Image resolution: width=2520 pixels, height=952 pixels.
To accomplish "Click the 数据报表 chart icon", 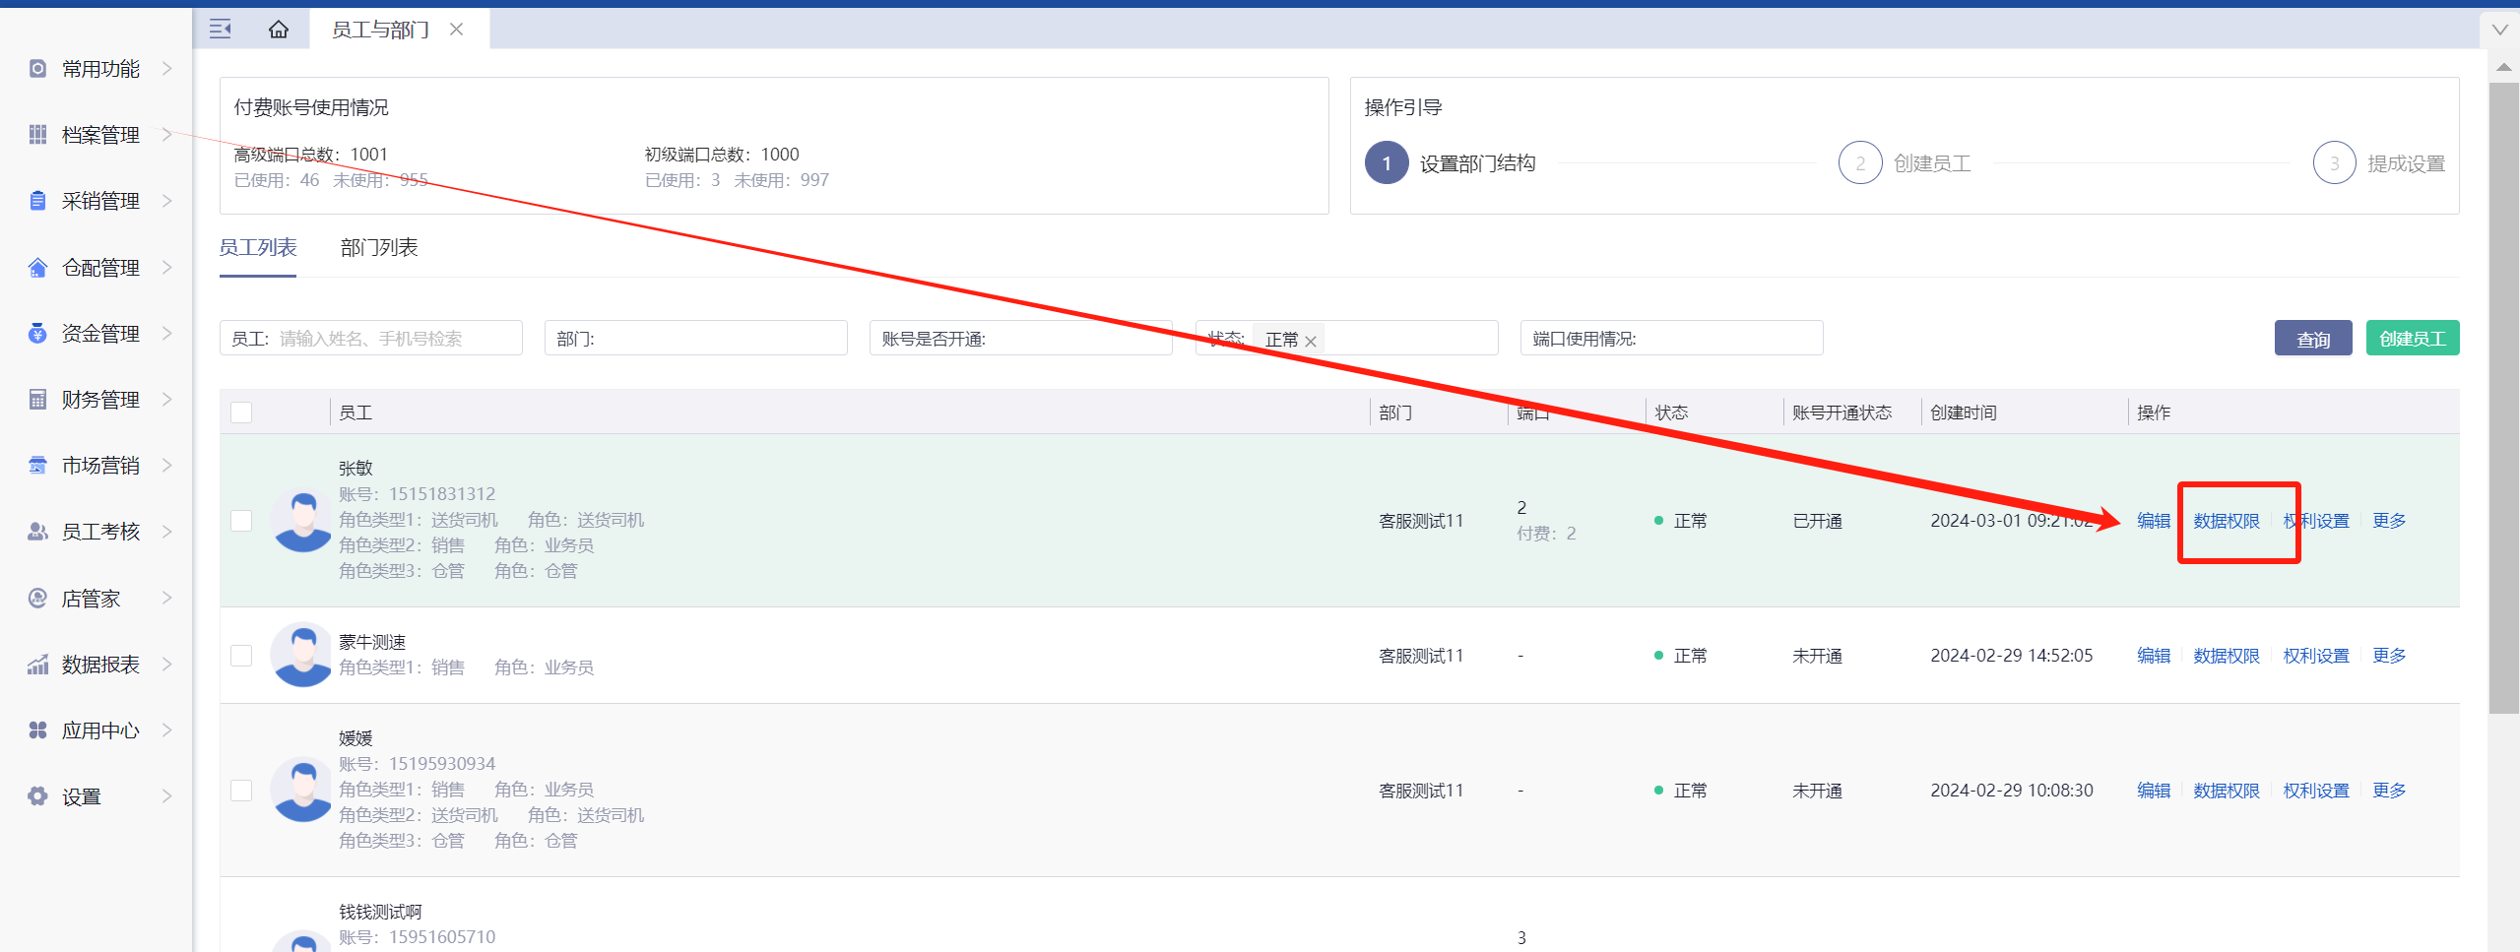I will pos(37,665).
